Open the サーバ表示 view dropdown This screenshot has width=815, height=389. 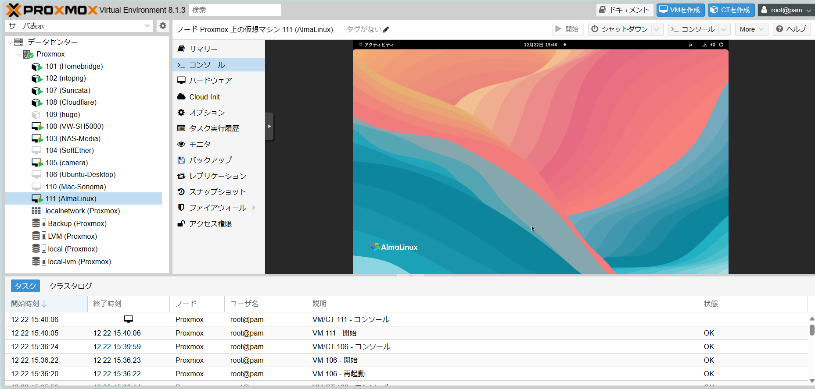click(79, 26)
